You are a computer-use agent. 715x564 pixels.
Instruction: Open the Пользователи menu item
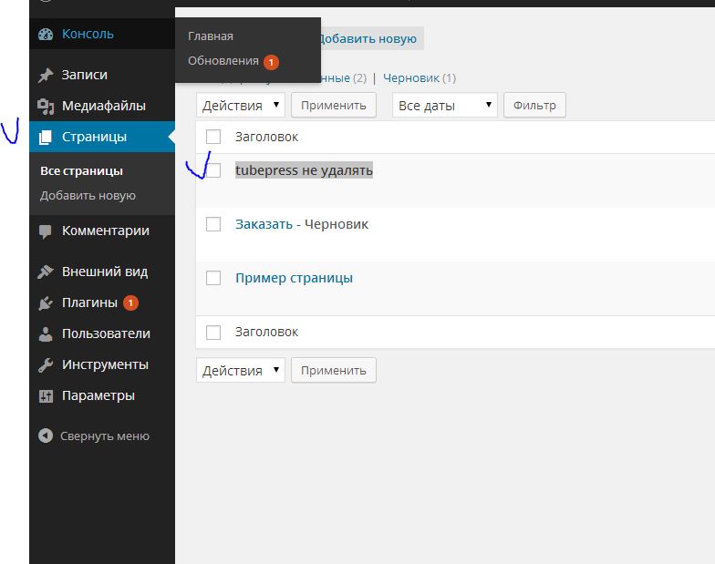point(102,333)
